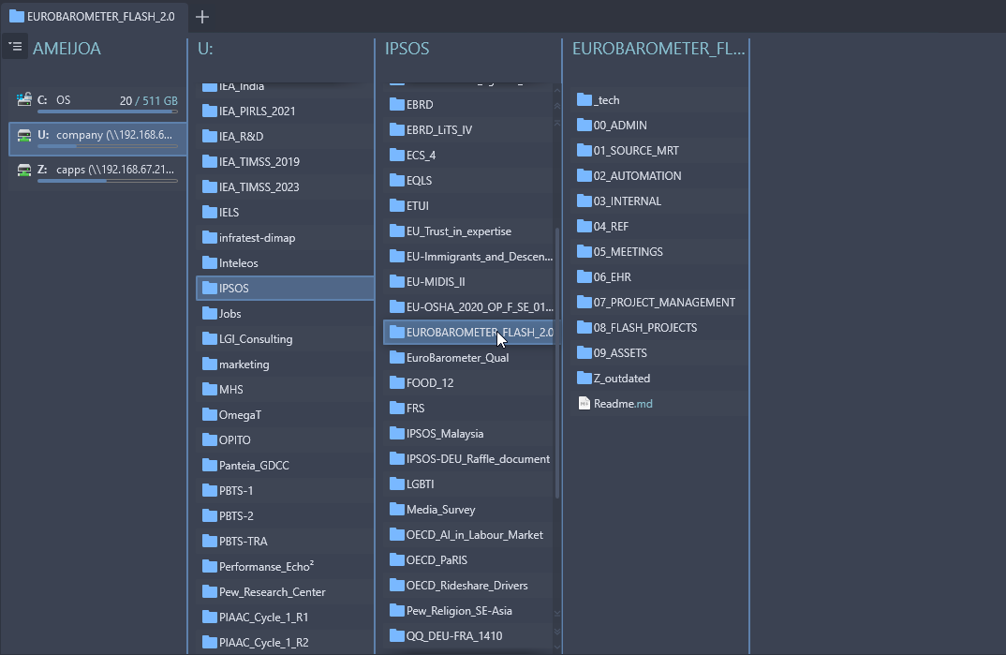1006x655 pixels.
Task: Select the U: company network drive
Action: point(97,139)
